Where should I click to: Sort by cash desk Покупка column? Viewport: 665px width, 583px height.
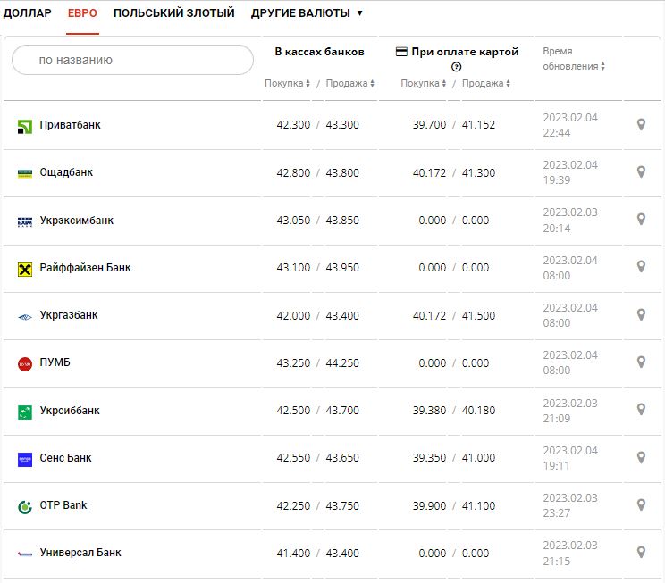[x=287, y=84]
